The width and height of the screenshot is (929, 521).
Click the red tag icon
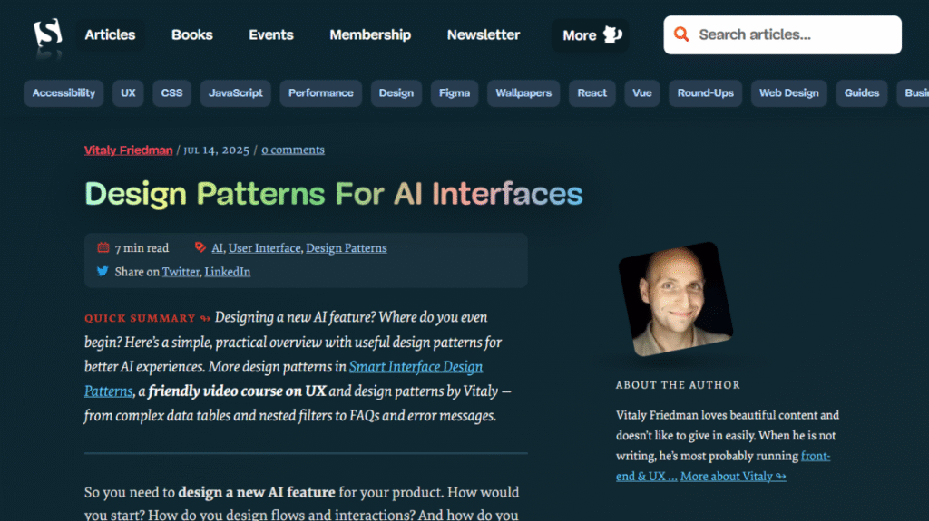[x=200, y=247]
